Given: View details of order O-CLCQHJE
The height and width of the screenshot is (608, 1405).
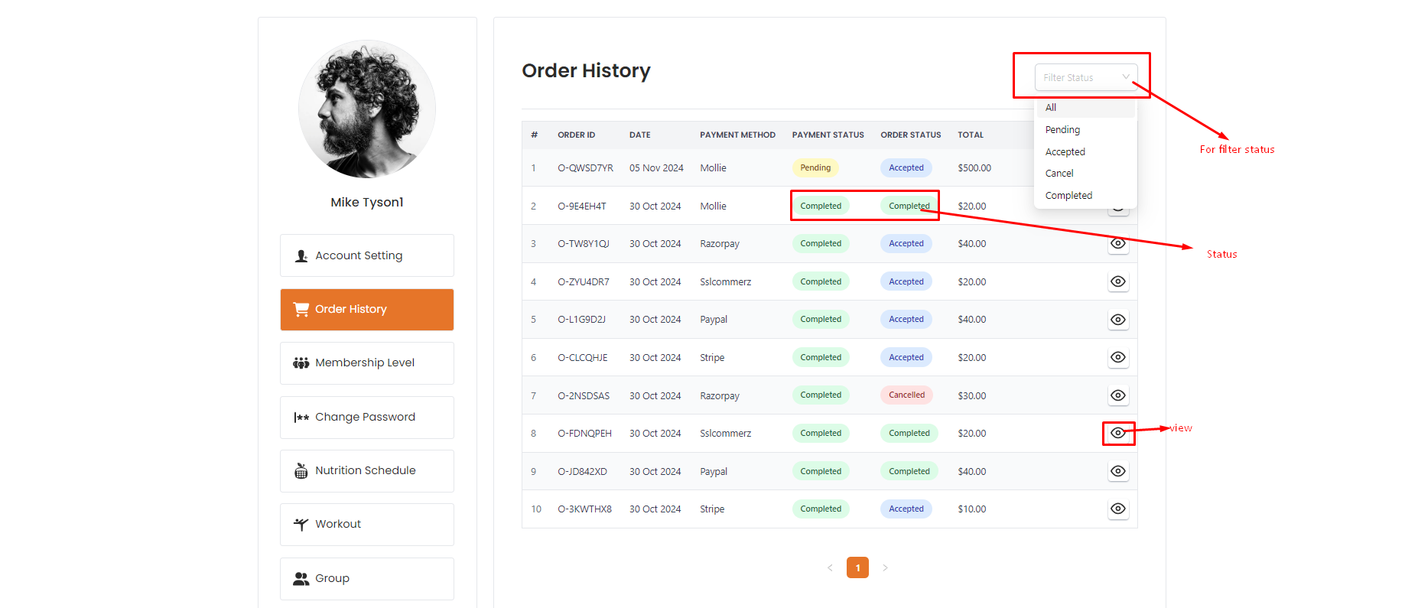Looking at the screenshot, I should [x=1118, y=357].
